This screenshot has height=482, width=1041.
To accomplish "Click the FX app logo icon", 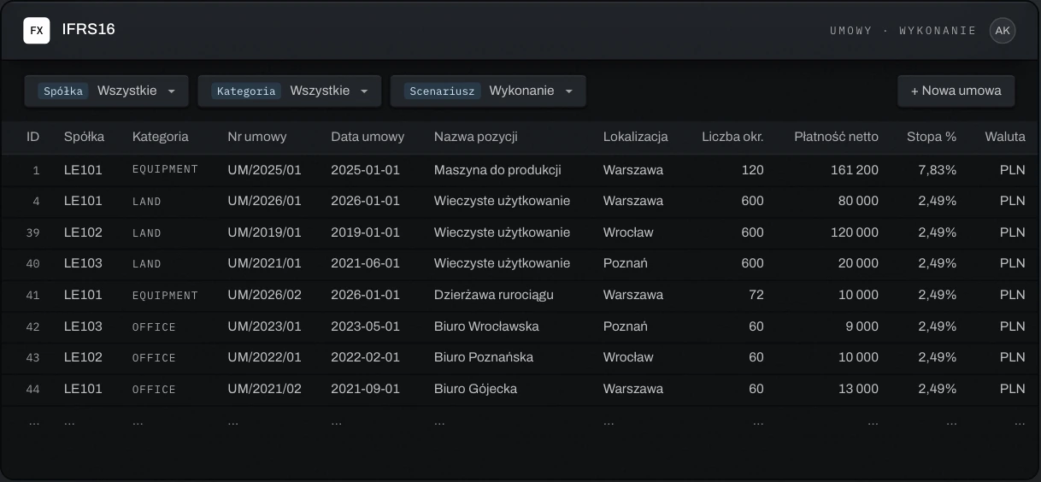I will (37, 30).
